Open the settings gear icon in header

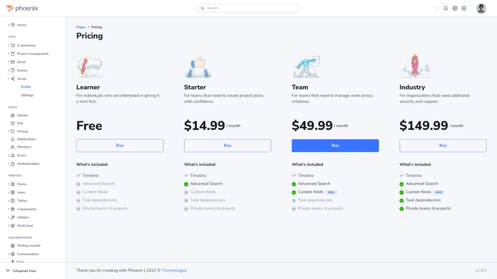click(455, 8)
